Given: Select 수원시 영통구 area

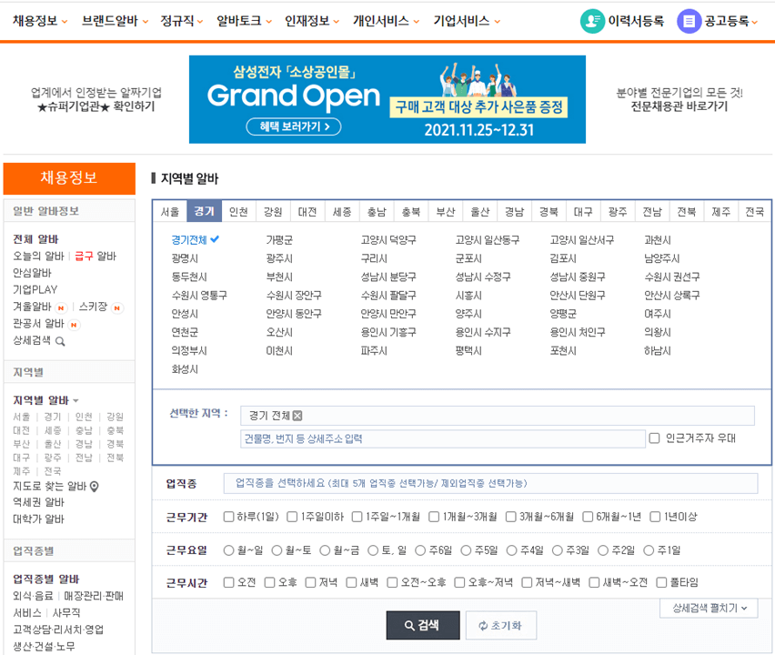Looking at the screenshot, I should [199, 295].
